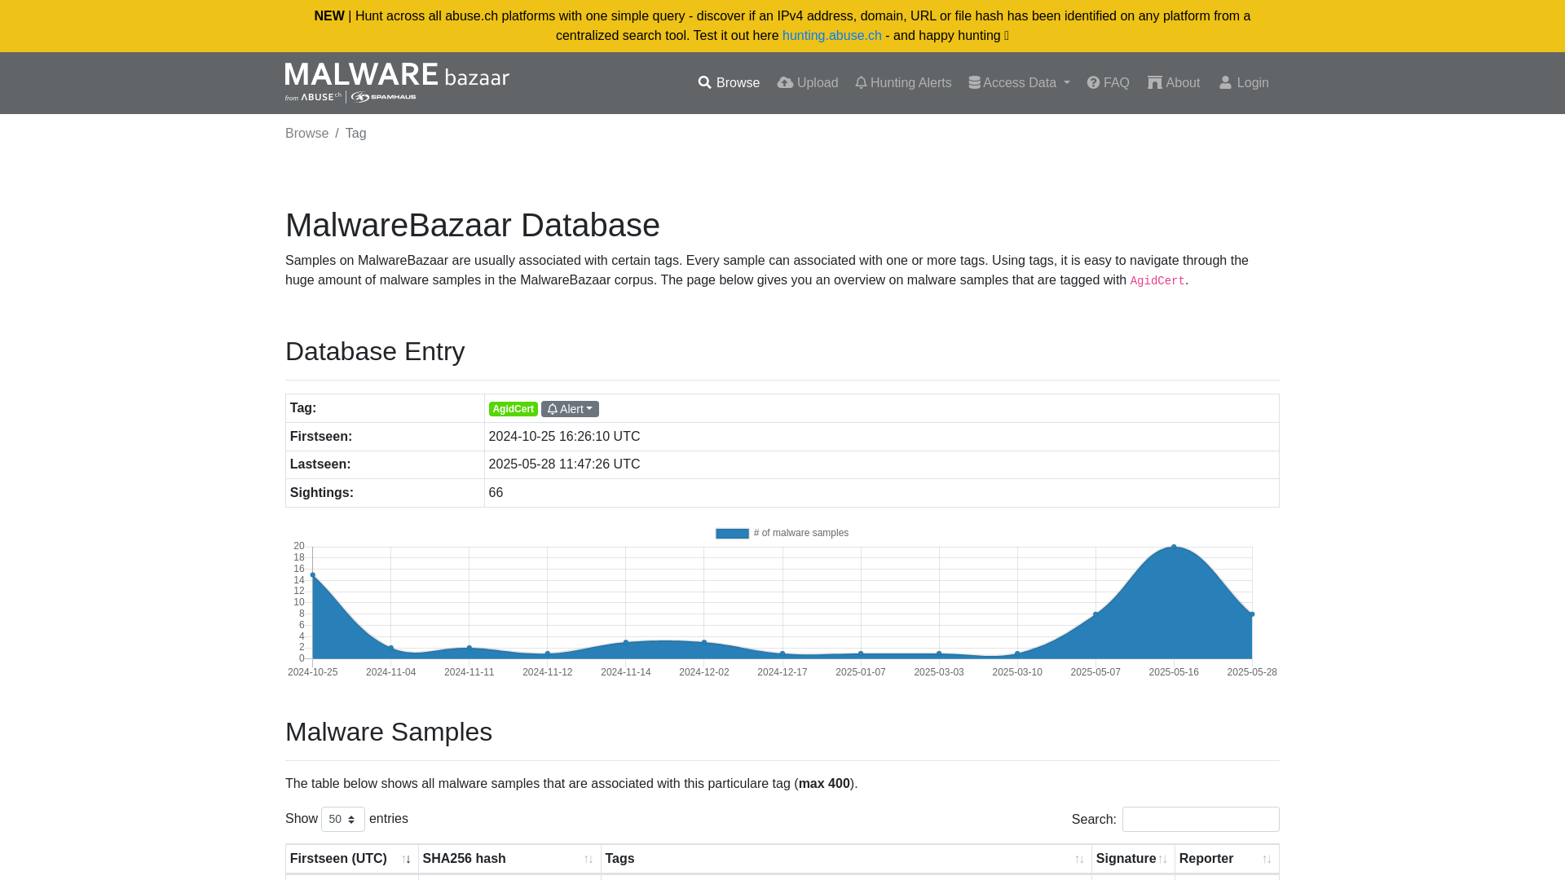Follow the hunting.abuse.ch link
Viewport: 1565px width, 880px height.
coord(831,36)
